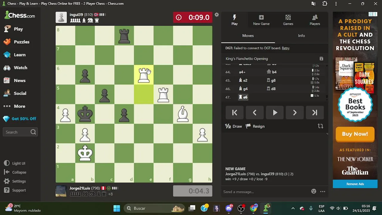Open Discord from the taskbar

pyautogui.click(x=229, y=208)
